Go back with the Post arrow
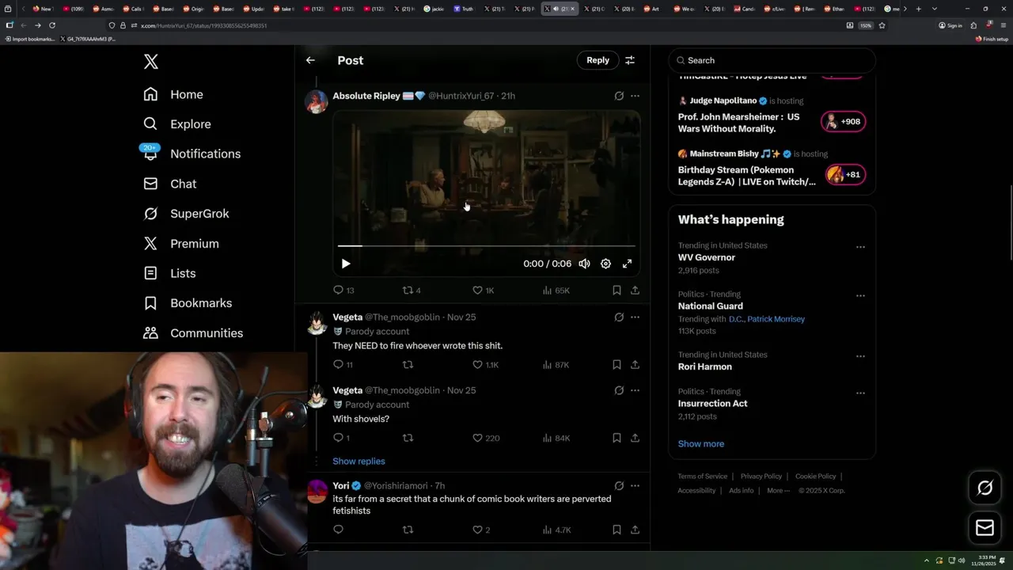1013x570 pixels. [310, 60]
